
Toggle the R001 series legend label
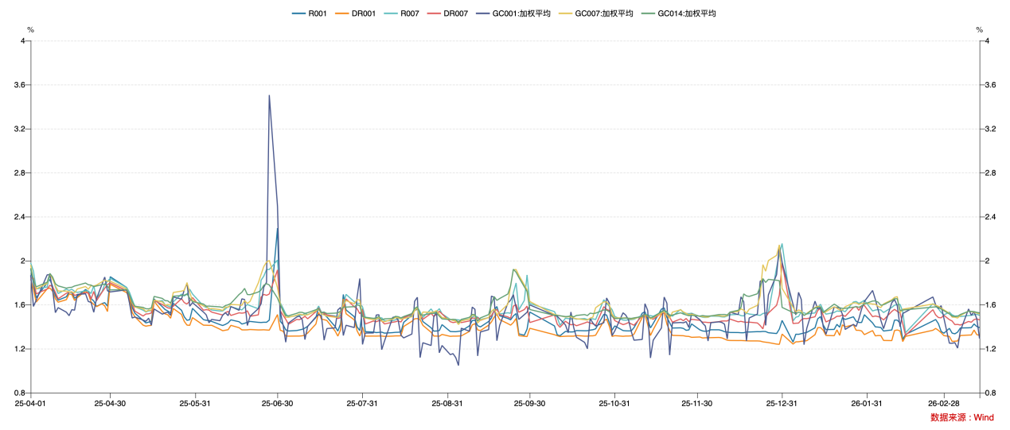[x=318, y=14]
